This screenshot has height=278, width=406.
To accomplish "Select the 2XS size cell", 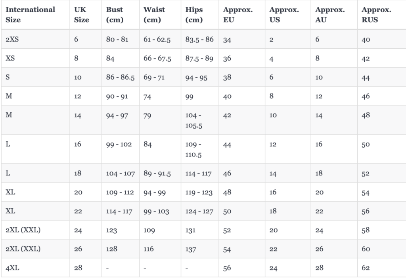I will click(12, 39).
